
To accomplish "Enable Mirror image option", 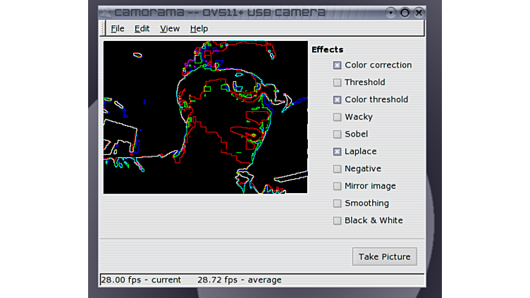I will point(337,186).
